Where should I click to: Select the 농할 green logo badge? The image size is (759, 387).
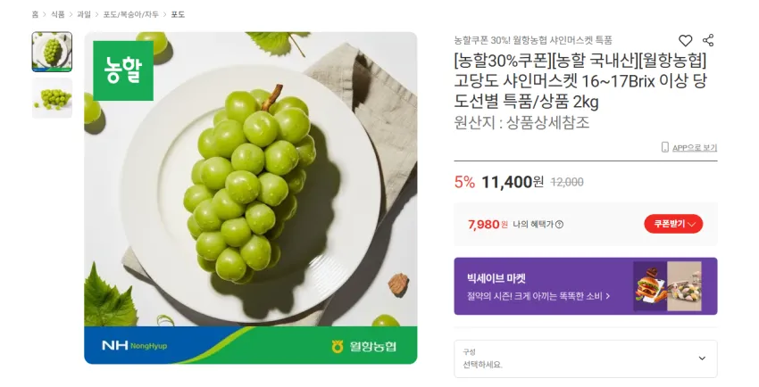point(123,70)
